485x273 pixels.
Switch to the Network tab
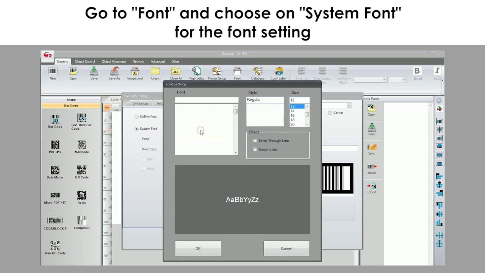point(138,61)
